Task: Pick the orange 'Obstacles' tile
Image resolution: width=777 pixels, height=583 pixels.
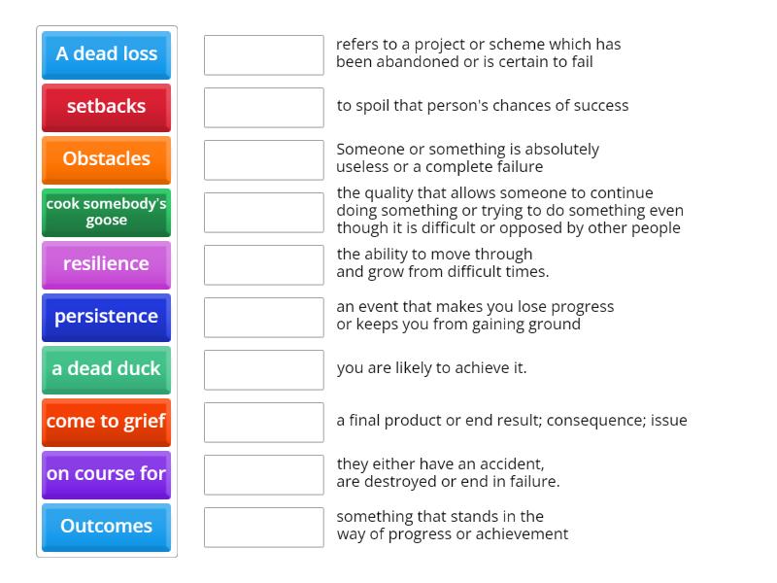Action: click(x=105, y=159)
